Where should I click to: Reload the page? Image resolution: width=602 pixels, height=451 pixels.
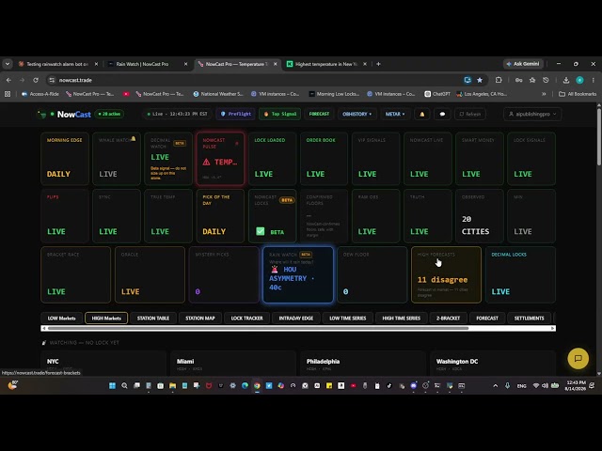click(36, 80)
